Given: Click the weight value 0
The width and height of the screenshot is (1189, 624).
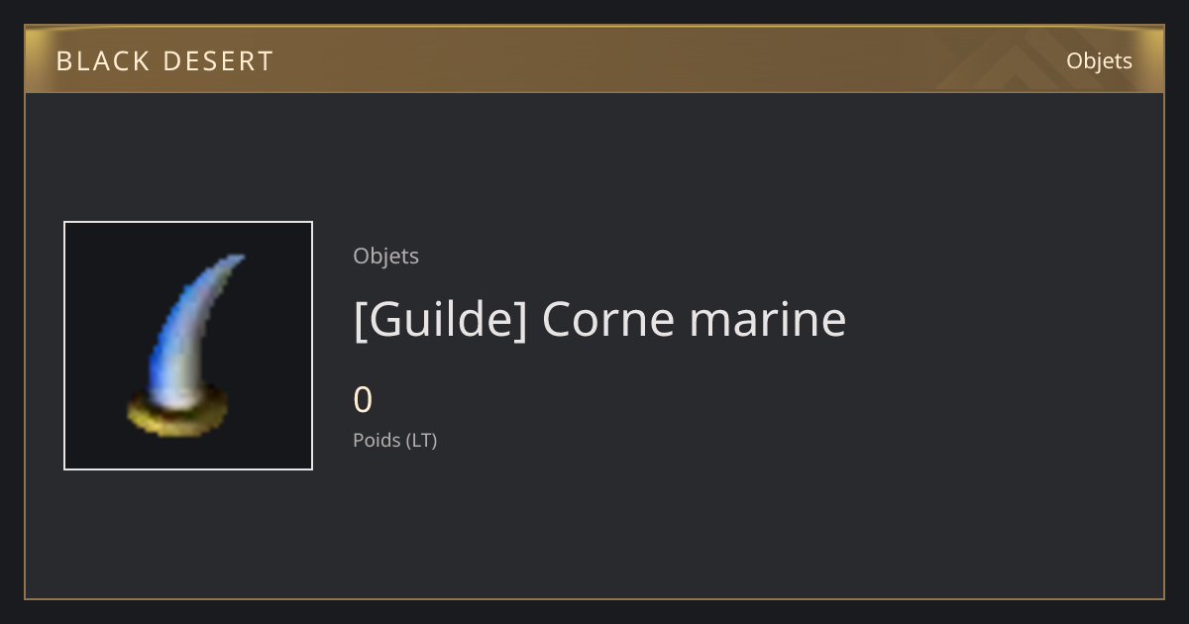Looking at the screenshot, I should click(363, 400).
